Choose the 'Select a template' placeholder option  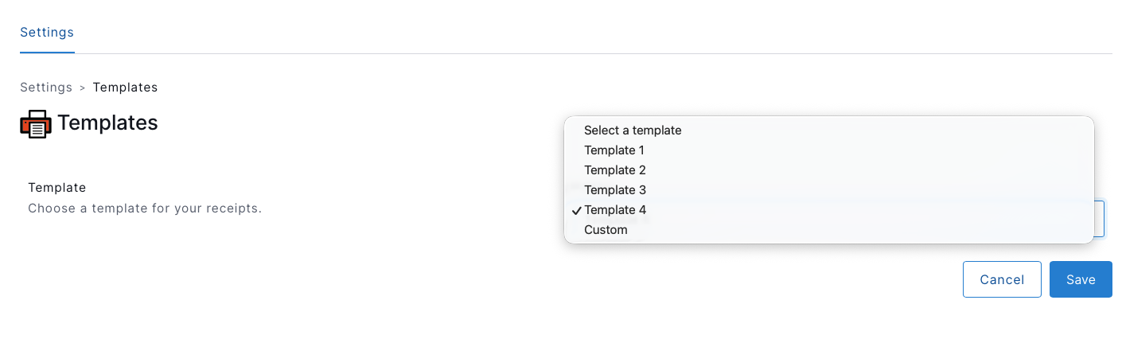(828, 131)
